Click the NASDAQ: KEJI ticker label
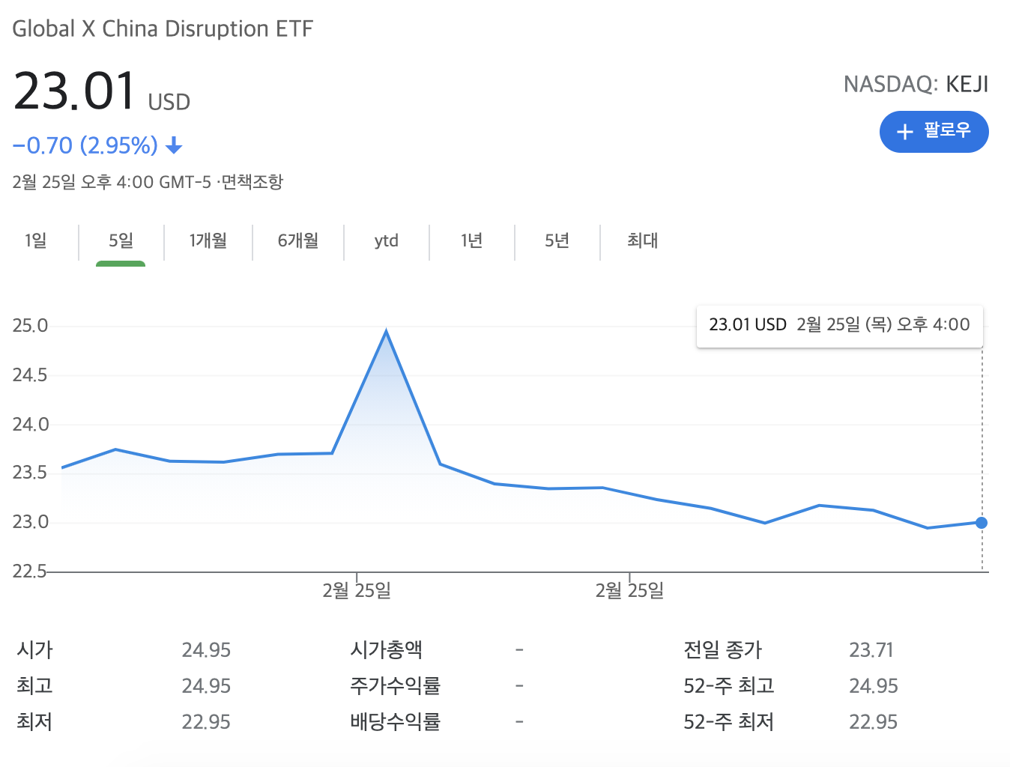 [916, 84]
